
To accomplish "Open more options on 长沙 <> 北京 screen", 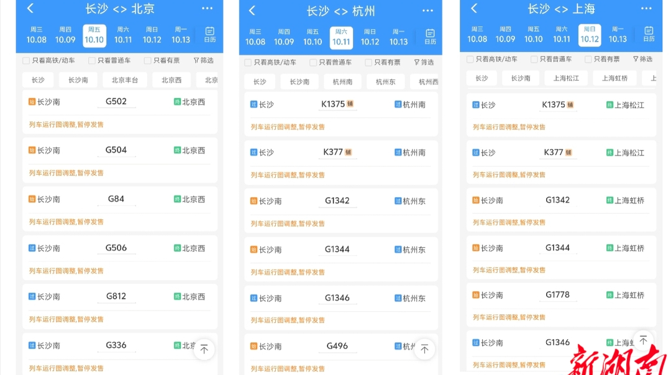I will pos(208,9).
